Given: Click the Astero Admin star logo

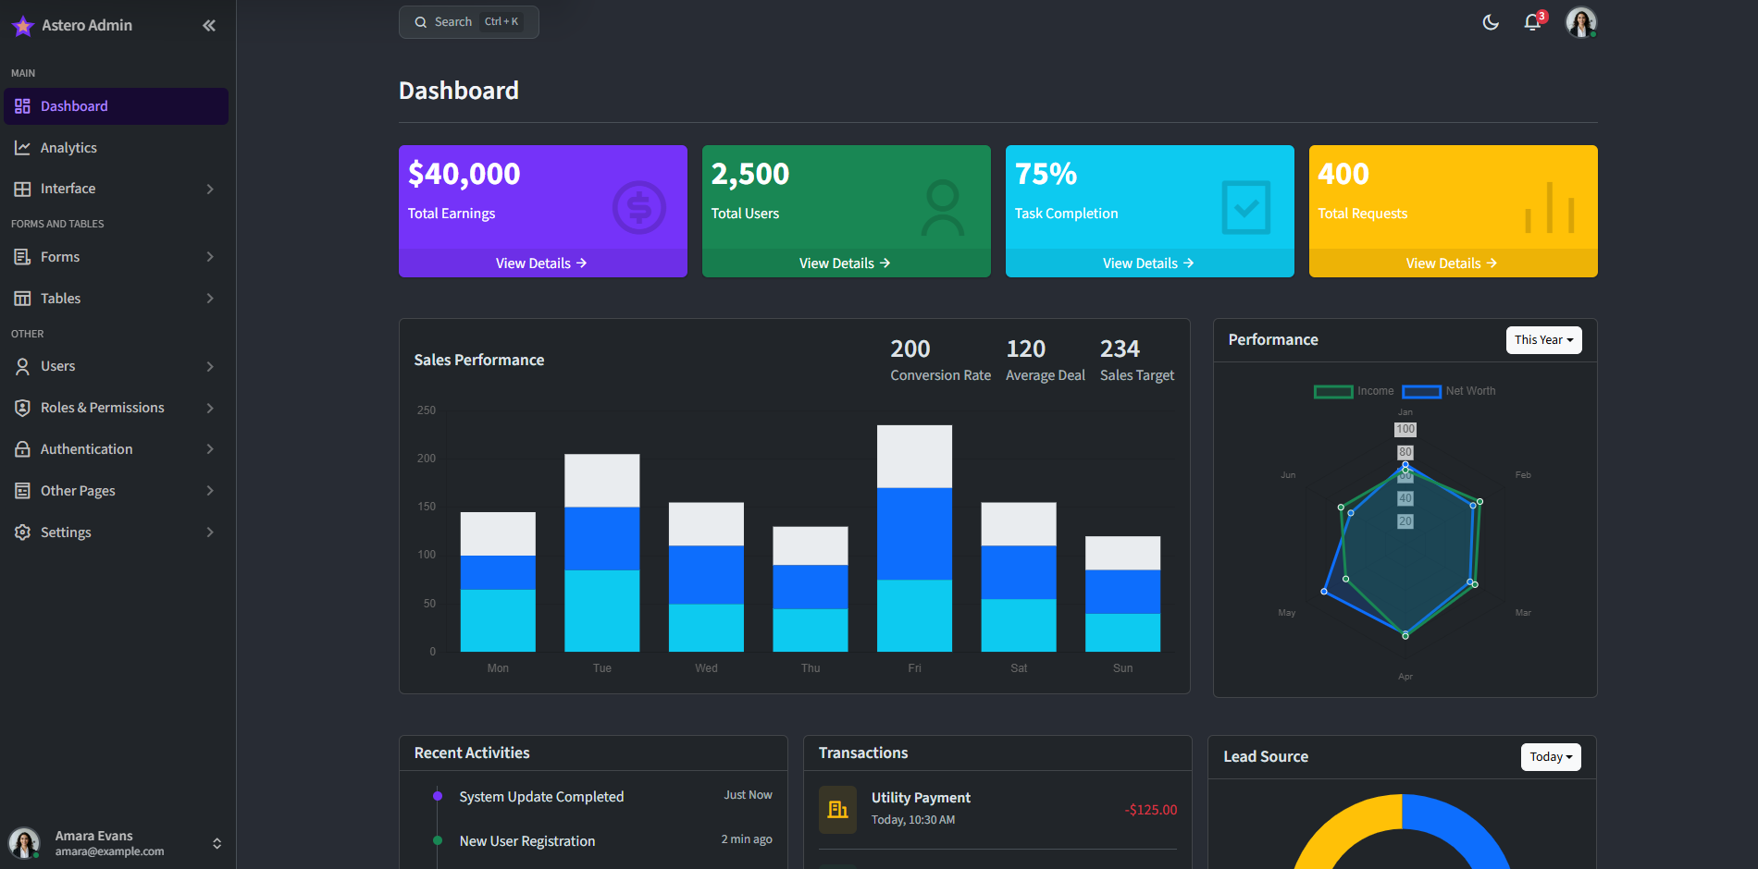Looking at the screenshot, I should pos(23,26).
